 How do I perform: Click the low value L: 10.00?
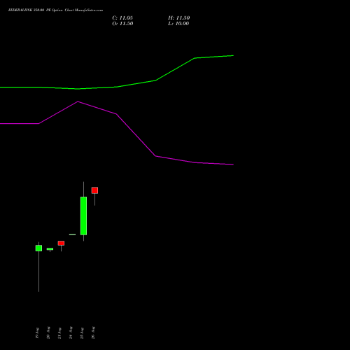[x=178, y=24]
